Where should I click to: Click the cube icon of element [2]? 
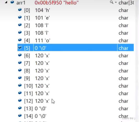20,25
